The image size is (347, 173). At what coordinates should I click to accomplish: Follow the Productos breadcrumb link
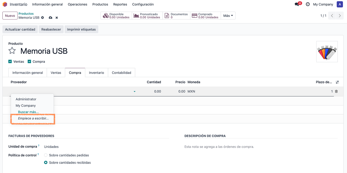click(26, 14)
